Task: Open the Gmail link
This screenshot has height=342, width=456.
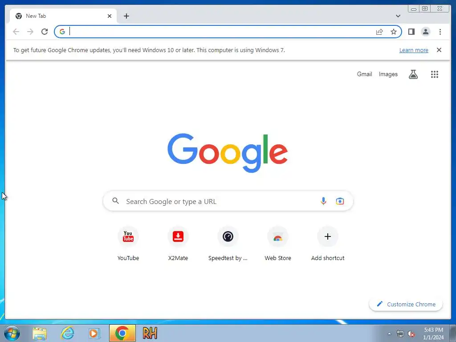Action: [x=364, y=74]
